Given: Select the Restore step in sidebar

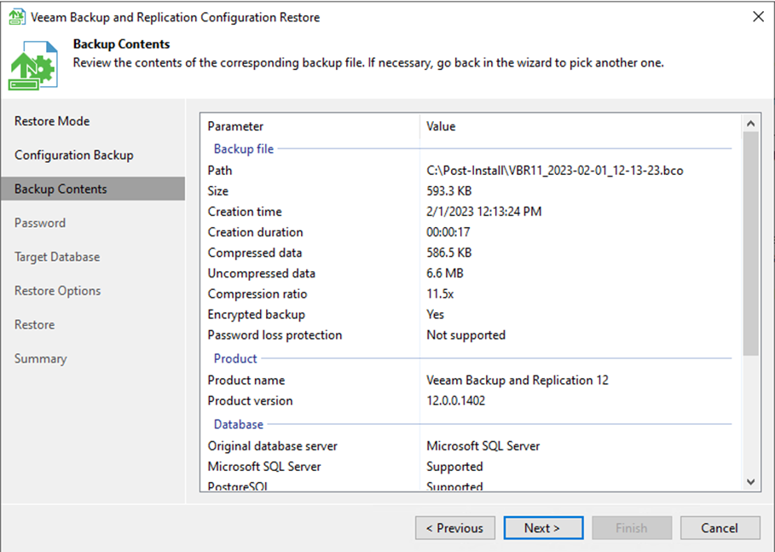Looking at the screenshot, I should point(34,325).
